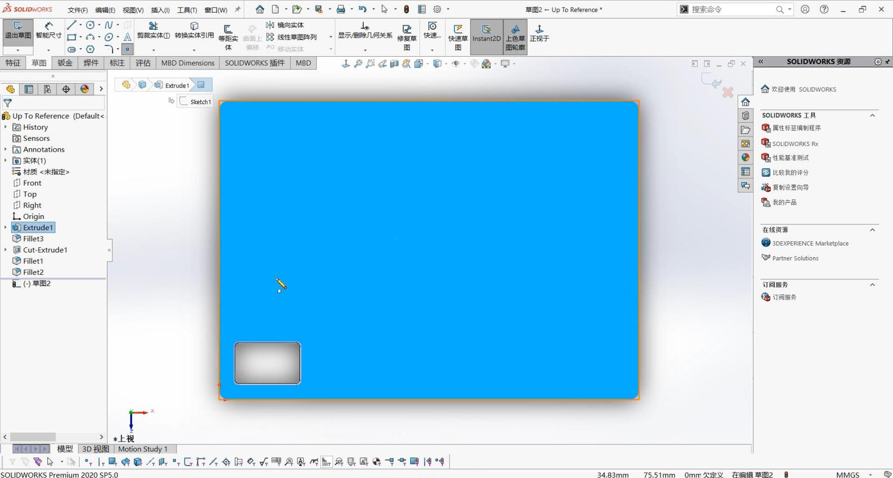Click Trim Entities (剪裁实体) icon
This screenshot has width=893, height=478.
153,27
